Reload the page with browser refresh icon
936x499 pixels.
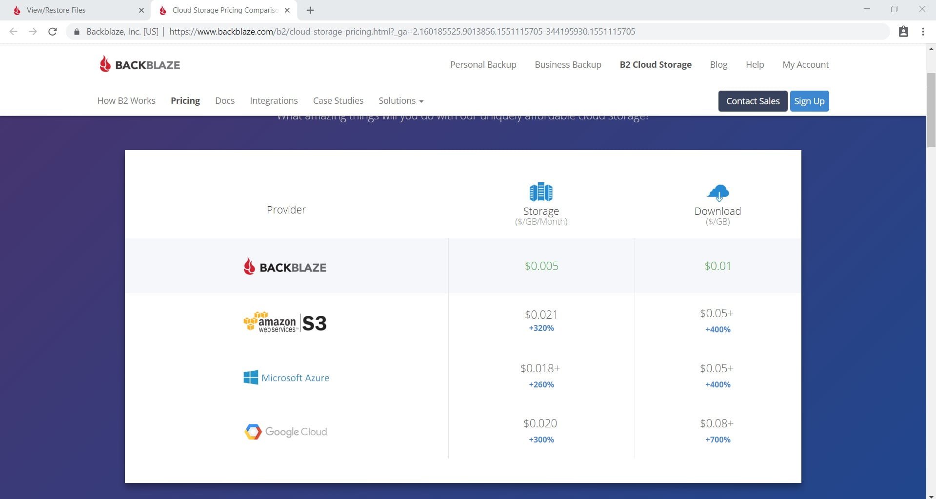coord(53,32)
